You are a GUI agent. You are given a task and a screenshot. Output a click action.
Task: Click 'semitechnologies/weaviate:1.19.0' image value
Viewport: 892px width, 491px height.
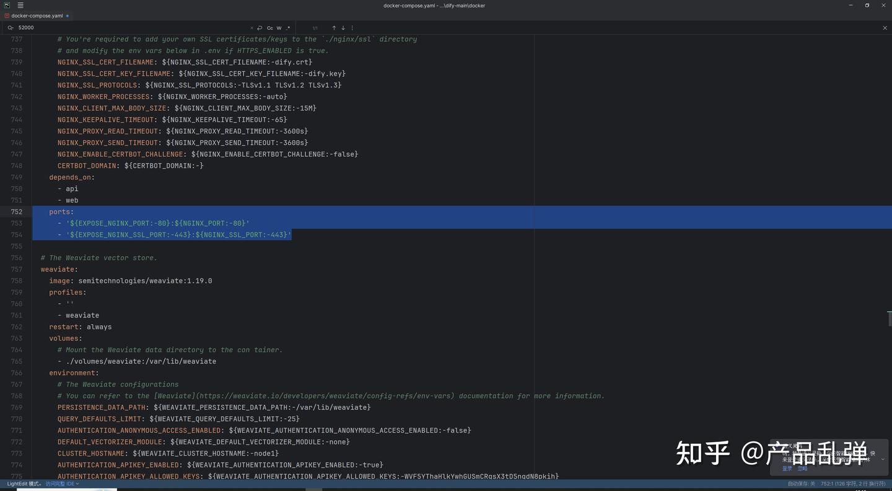145,281
